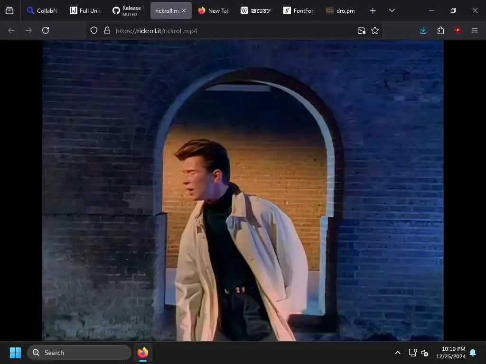Image resolution: width=486 pixels, height=364 pixels.
Task: Close the rickroll.mp4 tab
Action: [184, 11]
